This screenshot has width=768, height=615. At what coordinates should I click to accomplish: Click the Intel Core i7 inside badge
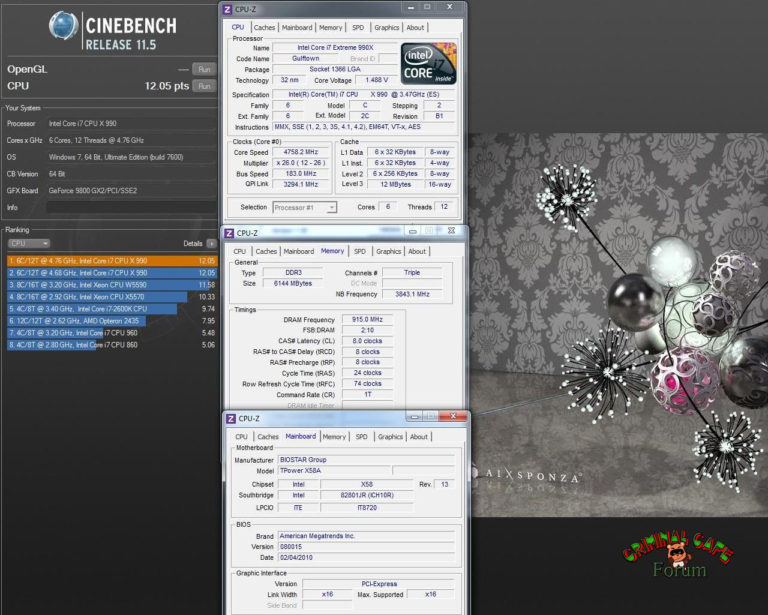[x=428, y=63]
